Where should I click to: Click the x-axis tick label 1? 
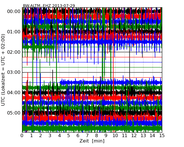[31, 135]
